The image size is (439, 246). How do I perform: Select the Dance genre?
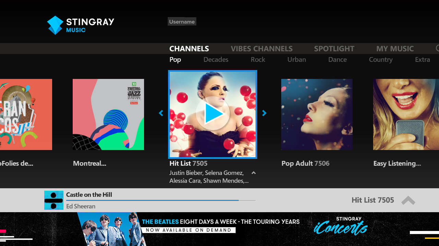coord(337,59)
